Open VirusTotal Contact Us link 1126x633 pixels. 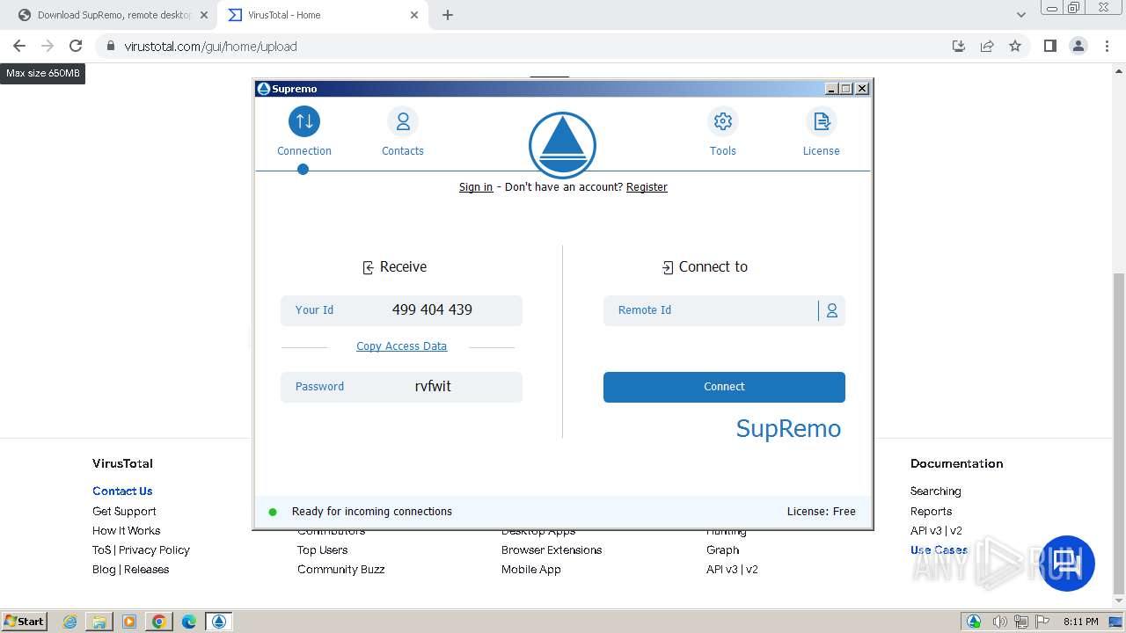pos(122,491)
